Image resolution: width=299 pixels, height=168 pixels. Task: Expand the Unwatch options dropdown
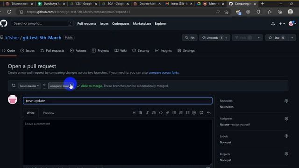pyautogui.click(x=226, y=38)
